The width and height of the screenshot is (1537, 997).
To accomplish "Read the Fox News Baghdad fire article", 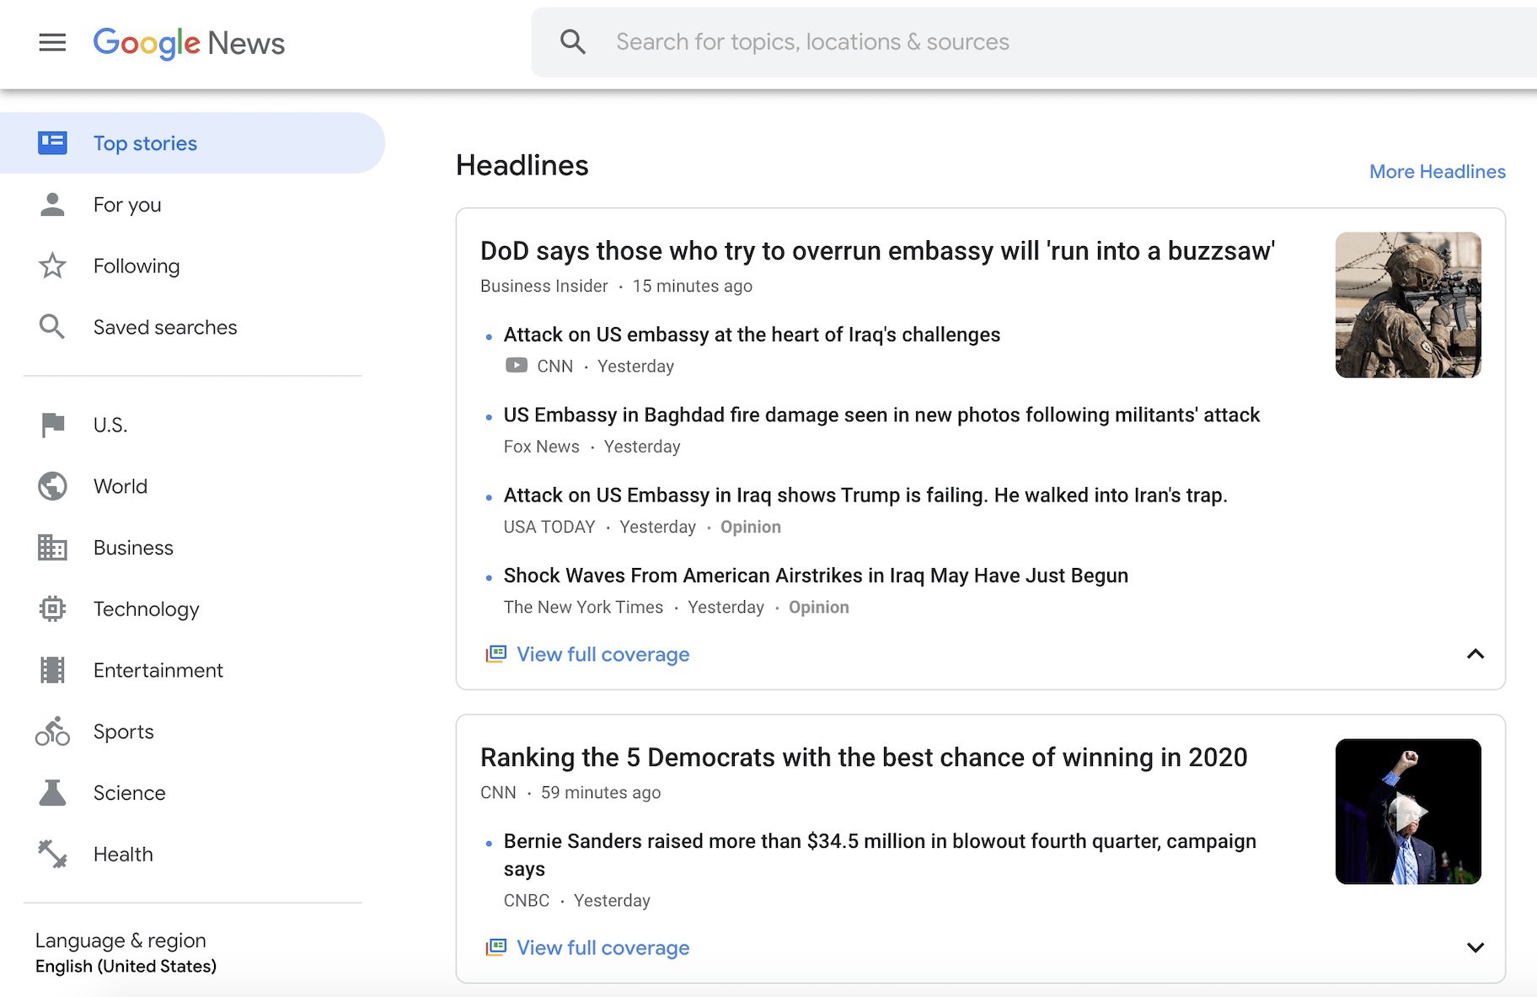I will click(x=881, y=415).
